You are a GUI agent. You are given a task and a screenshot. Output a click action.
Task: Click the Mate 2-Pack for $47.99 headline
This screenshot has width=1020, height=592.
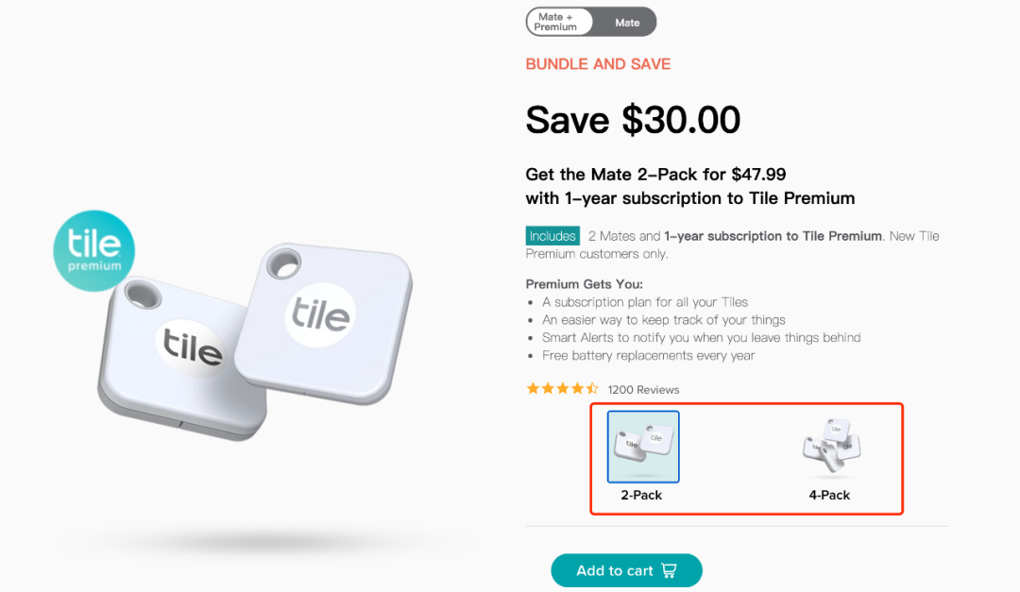[655, 174]
